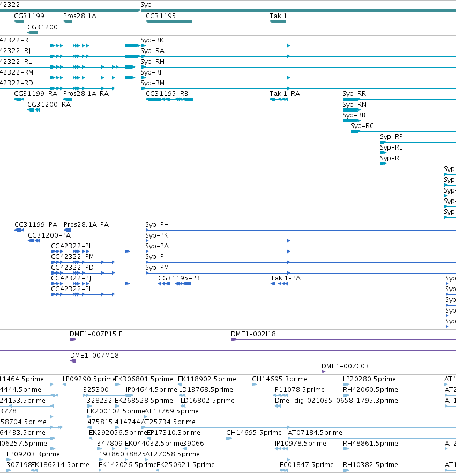Image resolution: width=456 pixels, height=473 pixels.
Task: Click the DME1-007C03 feature label
Action: pyautogui.click(x=345, y=366)
